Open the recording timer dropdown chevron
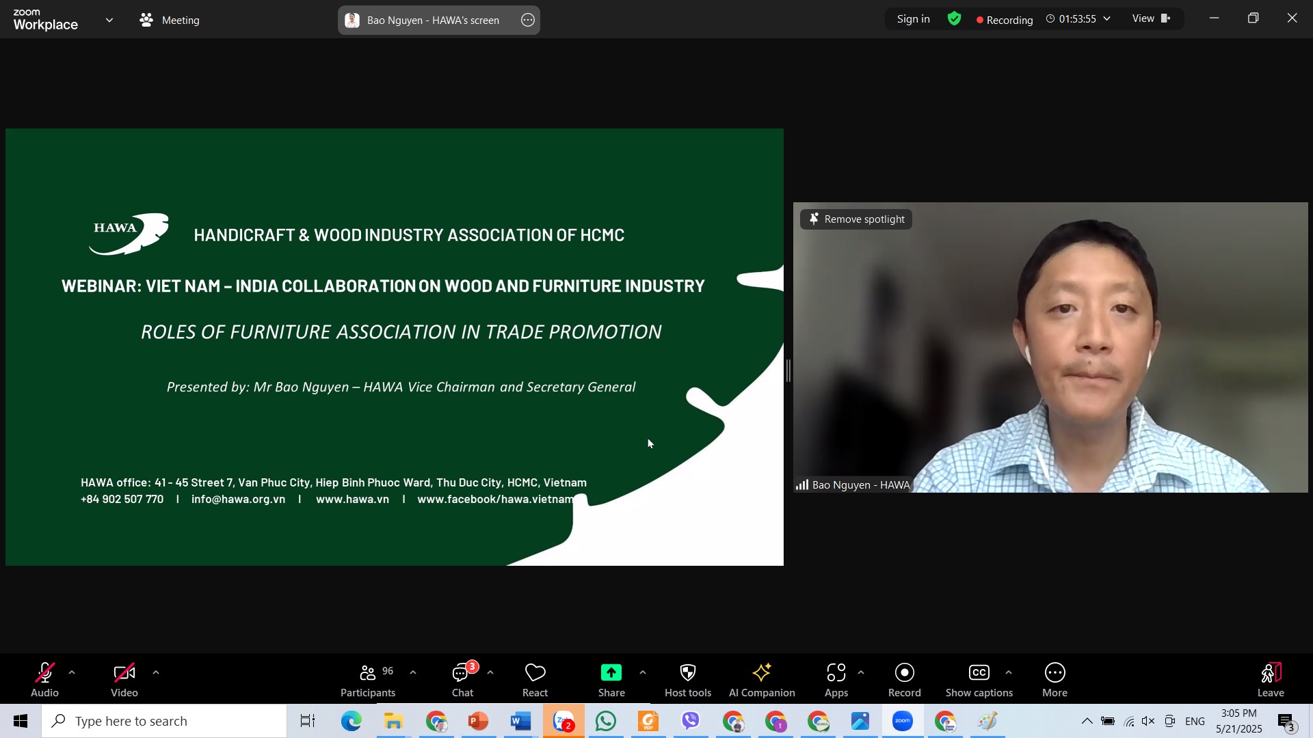Viewport: 1313px width, 738px height. [1107, 19]
